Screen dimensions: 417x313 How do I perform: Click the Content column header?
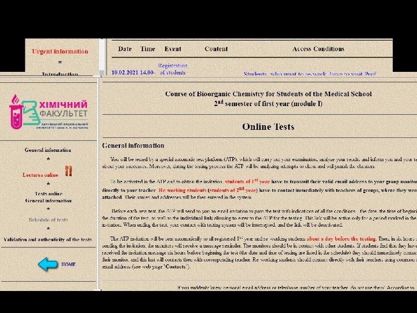click(216, 49)
